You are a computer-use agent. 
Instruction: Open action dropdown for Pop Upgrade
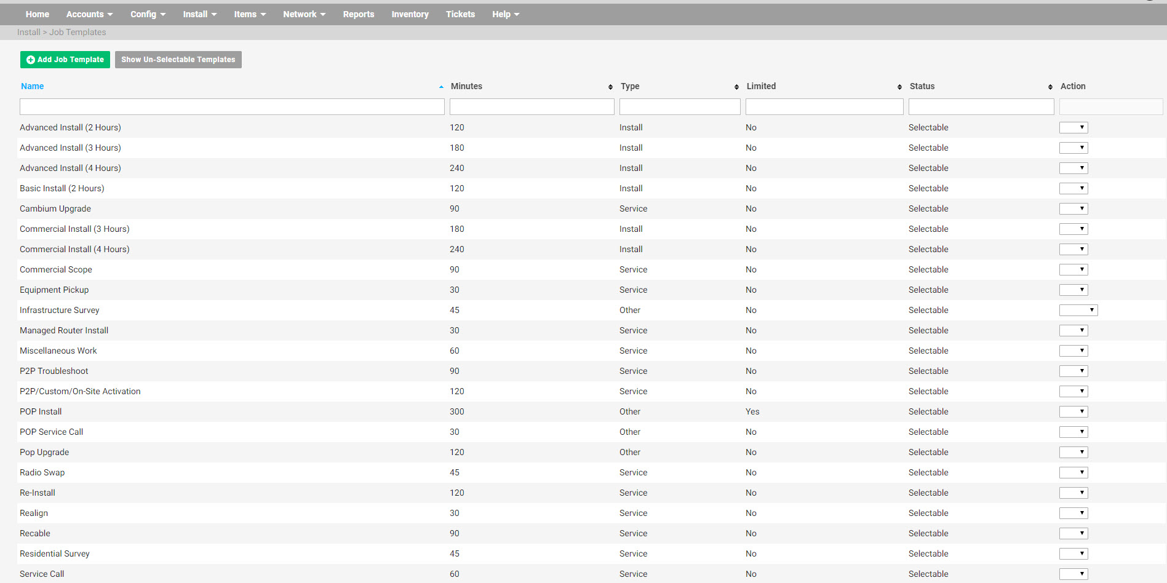[x=1073, y=452]
